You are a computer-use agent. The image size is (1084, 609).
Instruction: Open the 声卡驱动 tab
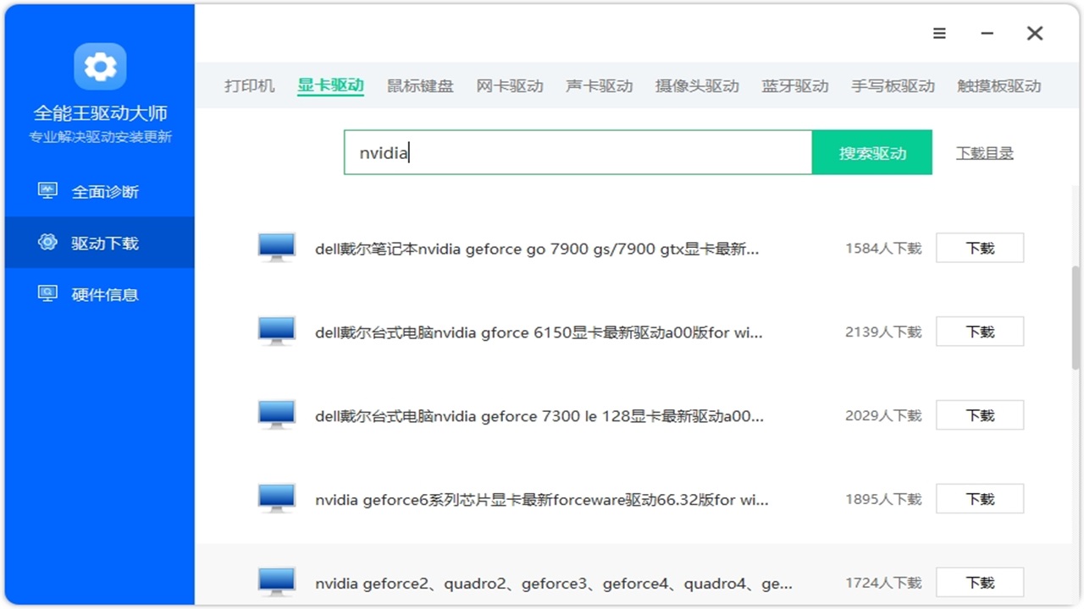point(599,85)
